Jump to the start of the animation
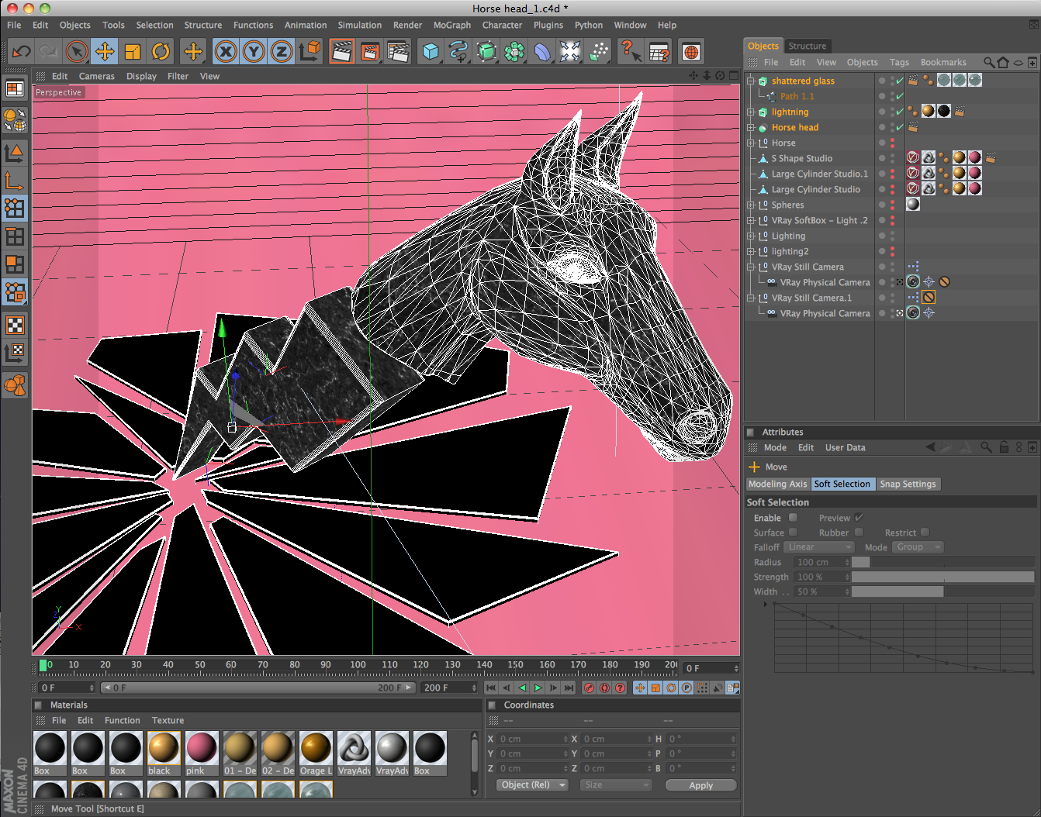The width and height of the screenshot is (1041, 817). point(491,688)
